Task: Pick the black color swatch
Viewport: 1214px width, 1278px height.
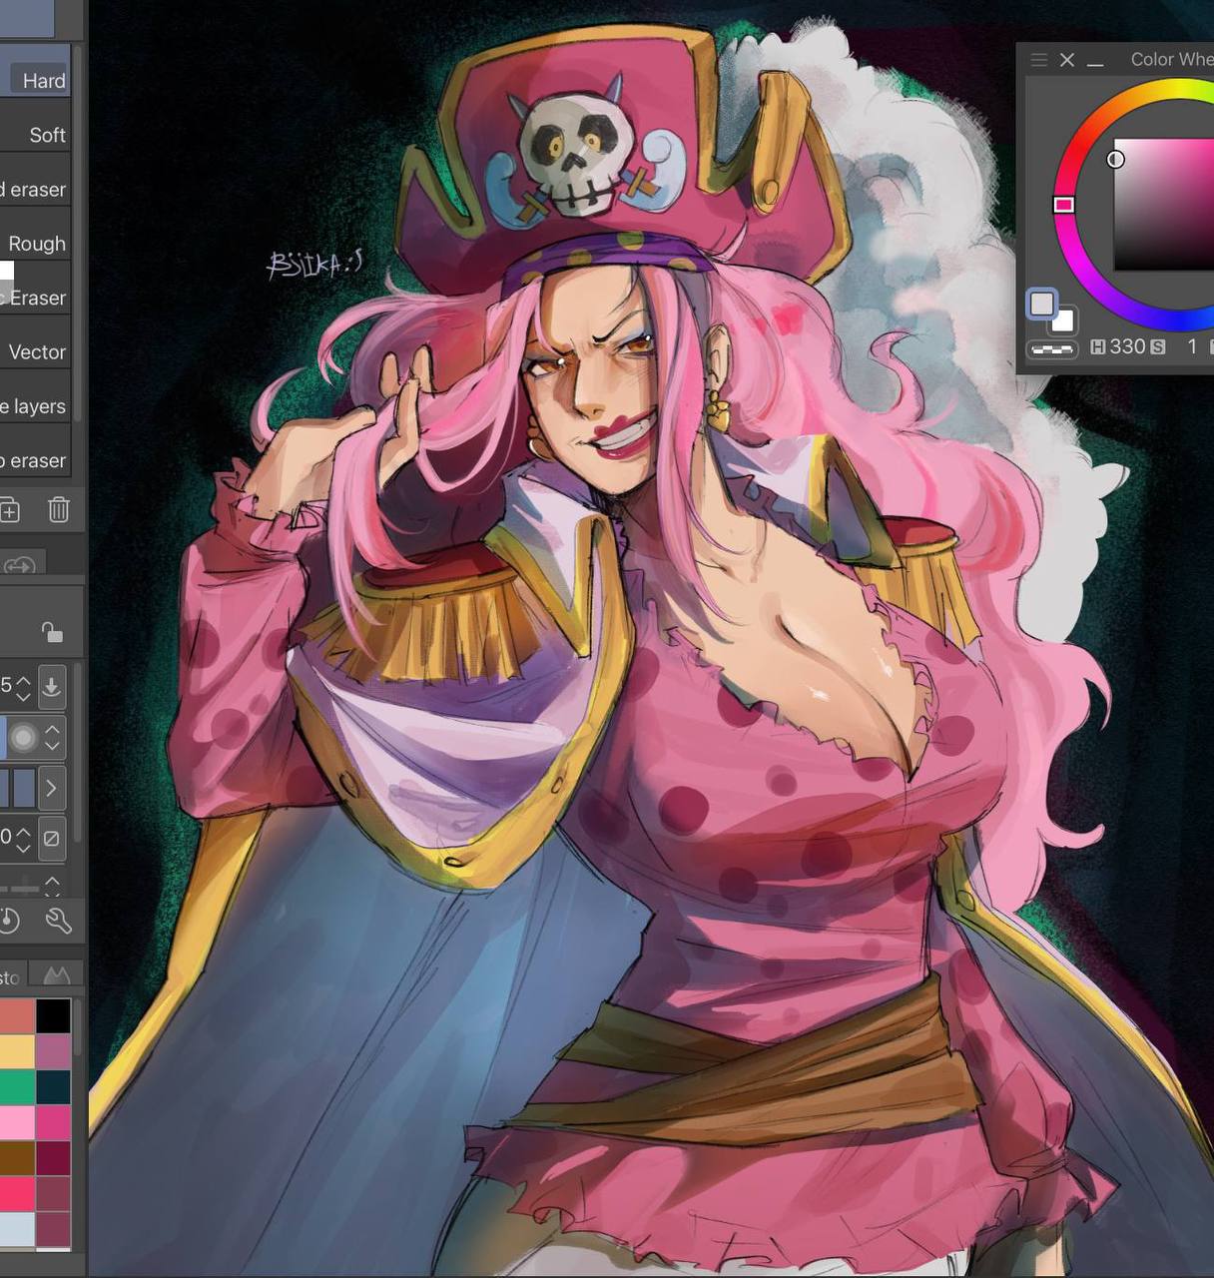Action: pos(54,1016)
